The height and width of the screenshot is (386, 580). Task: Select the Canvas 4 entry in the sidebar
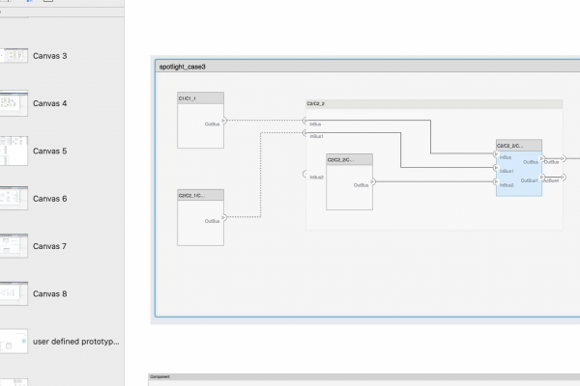tap(49, 103)
